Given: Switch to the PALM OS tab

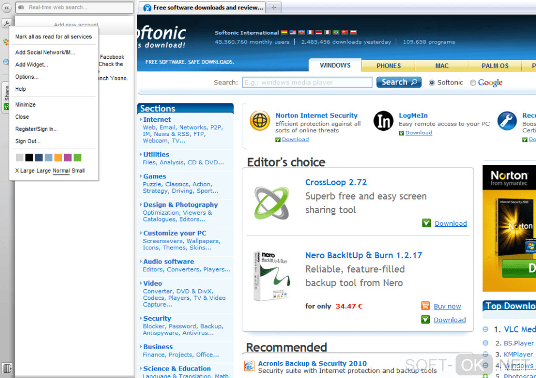Looking at the screenshot, I should click(x=494, y=66).
